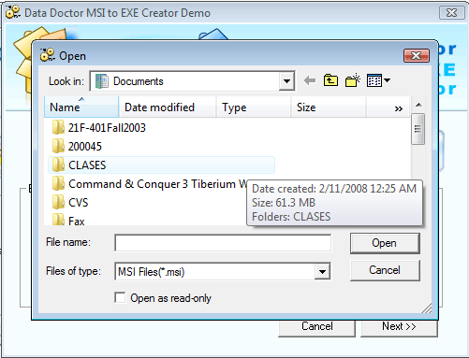Sort by Size column header

click(x=329, y=107)
